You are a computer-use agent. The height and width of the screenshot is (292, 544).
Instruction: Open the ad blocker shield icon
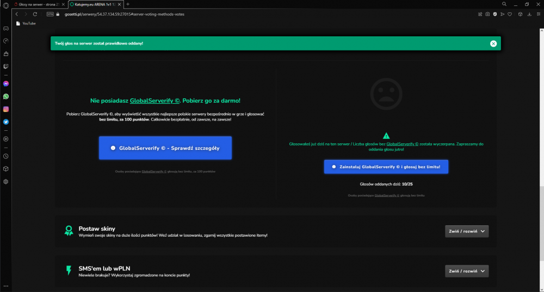(x=494, y=14)
